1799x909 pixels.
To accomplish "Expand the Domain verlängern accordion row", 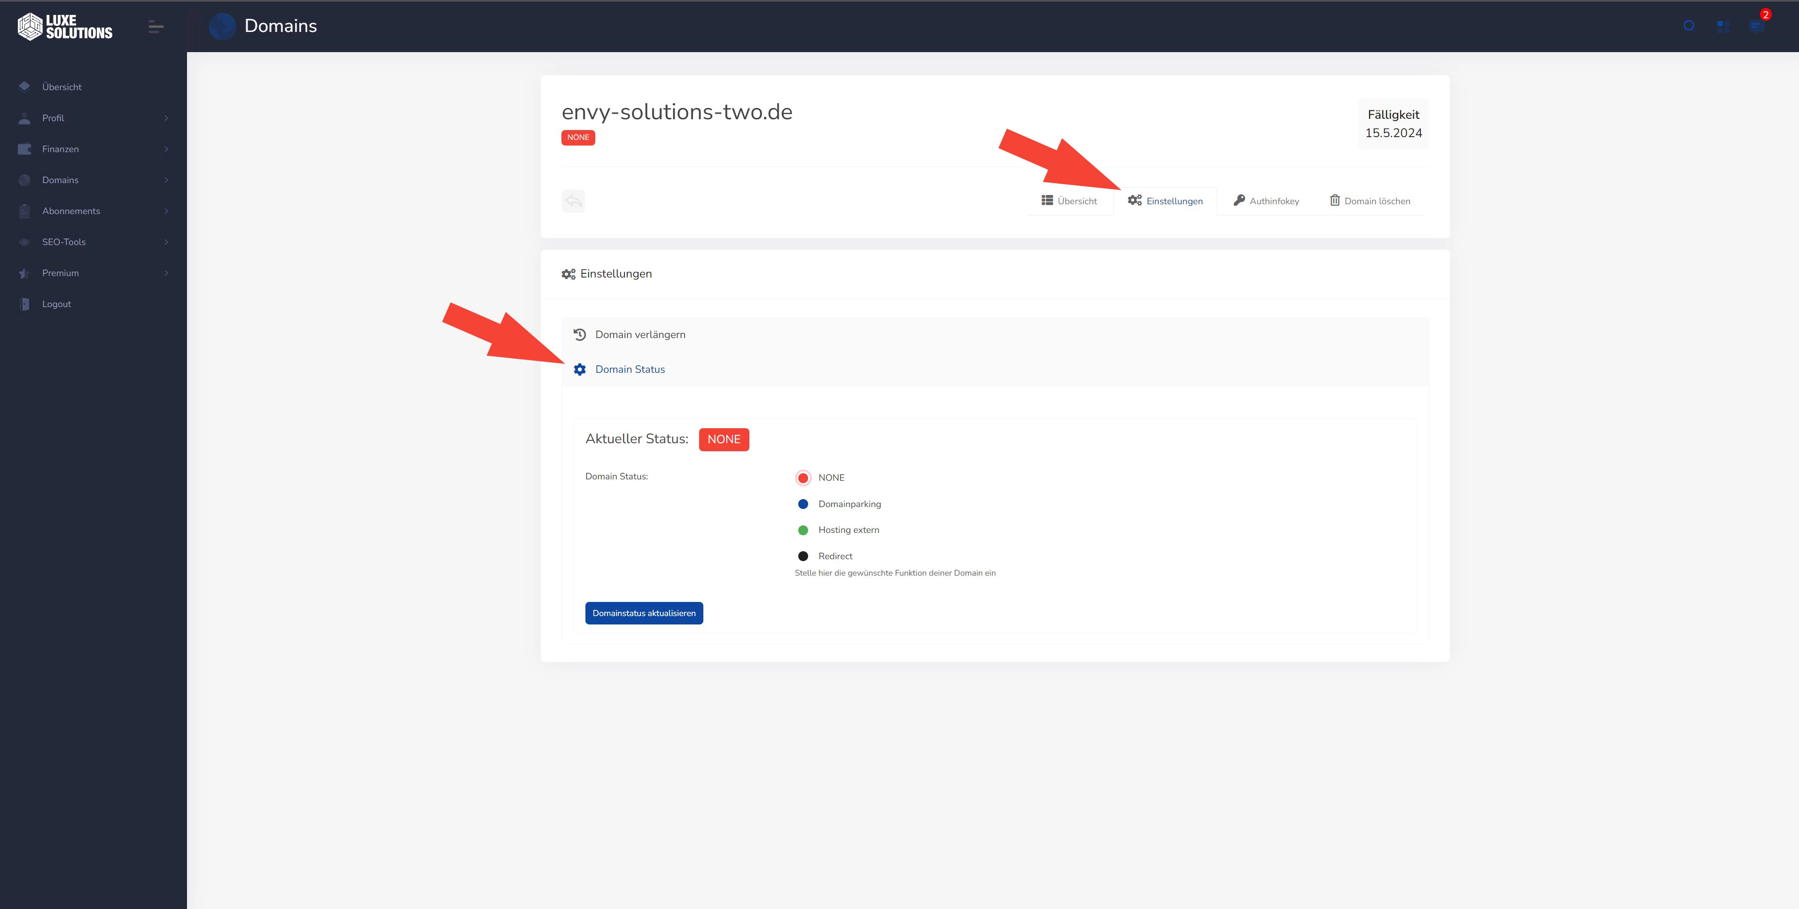I will [x=995, y=334].
